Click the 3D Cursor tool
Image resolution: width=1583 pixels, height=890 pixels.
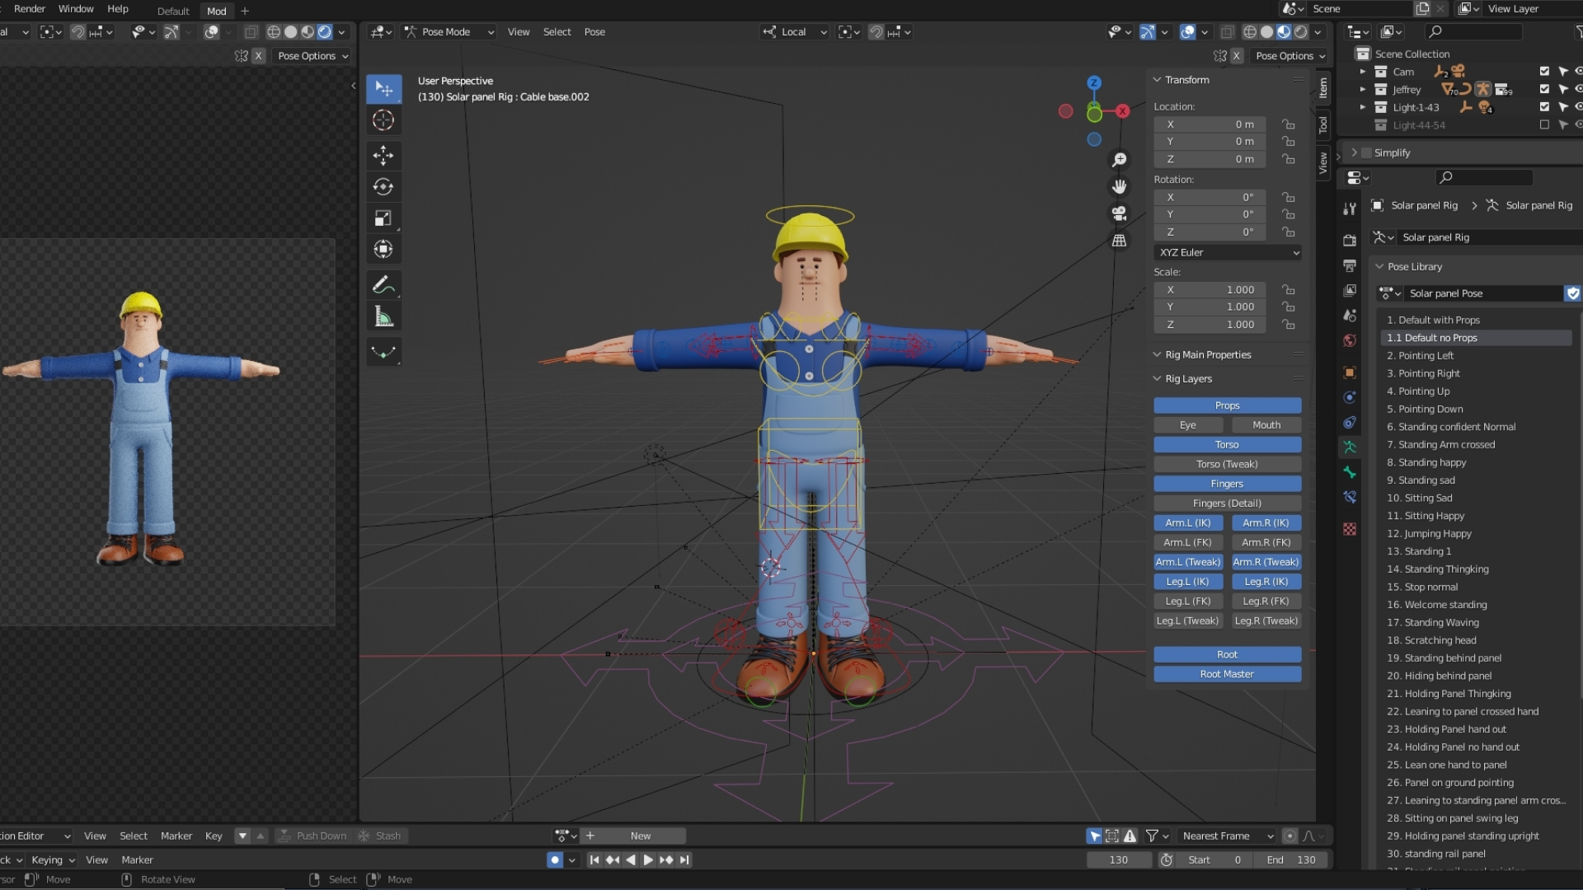383,120
